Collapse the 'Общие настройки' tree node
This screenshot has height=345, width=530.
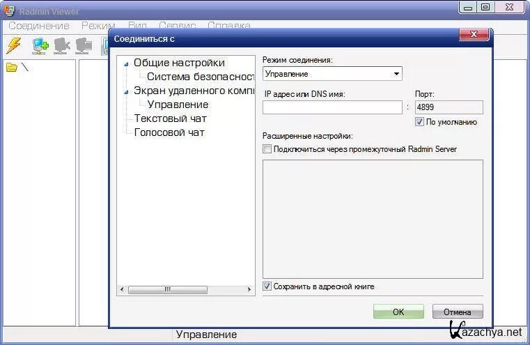coord(126,64)
